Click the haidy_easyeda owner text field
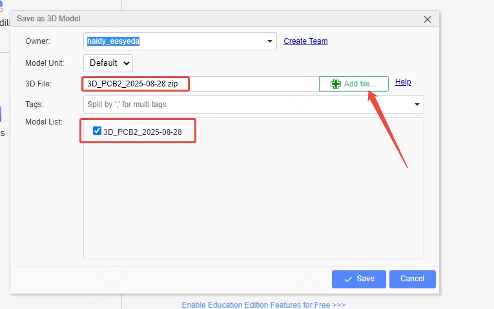This screenshot has height=309, width=494. coord(174,41)
